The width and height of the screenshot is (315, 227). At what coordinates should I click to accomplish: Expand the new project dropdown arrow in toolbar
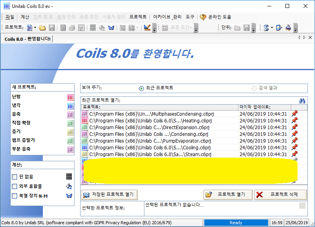tap(35, 28)
